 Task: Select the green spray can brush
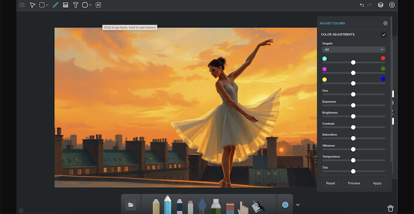[216, 206]
